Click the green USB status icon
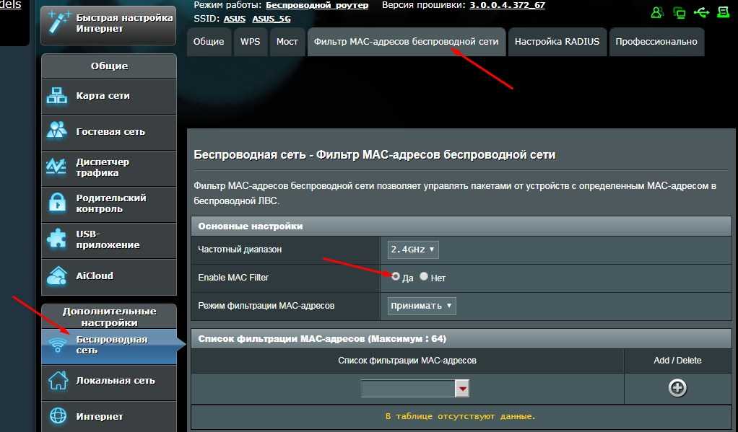This screenshot has width=738, height=432. pyautogui.click(x=701, y=12)
